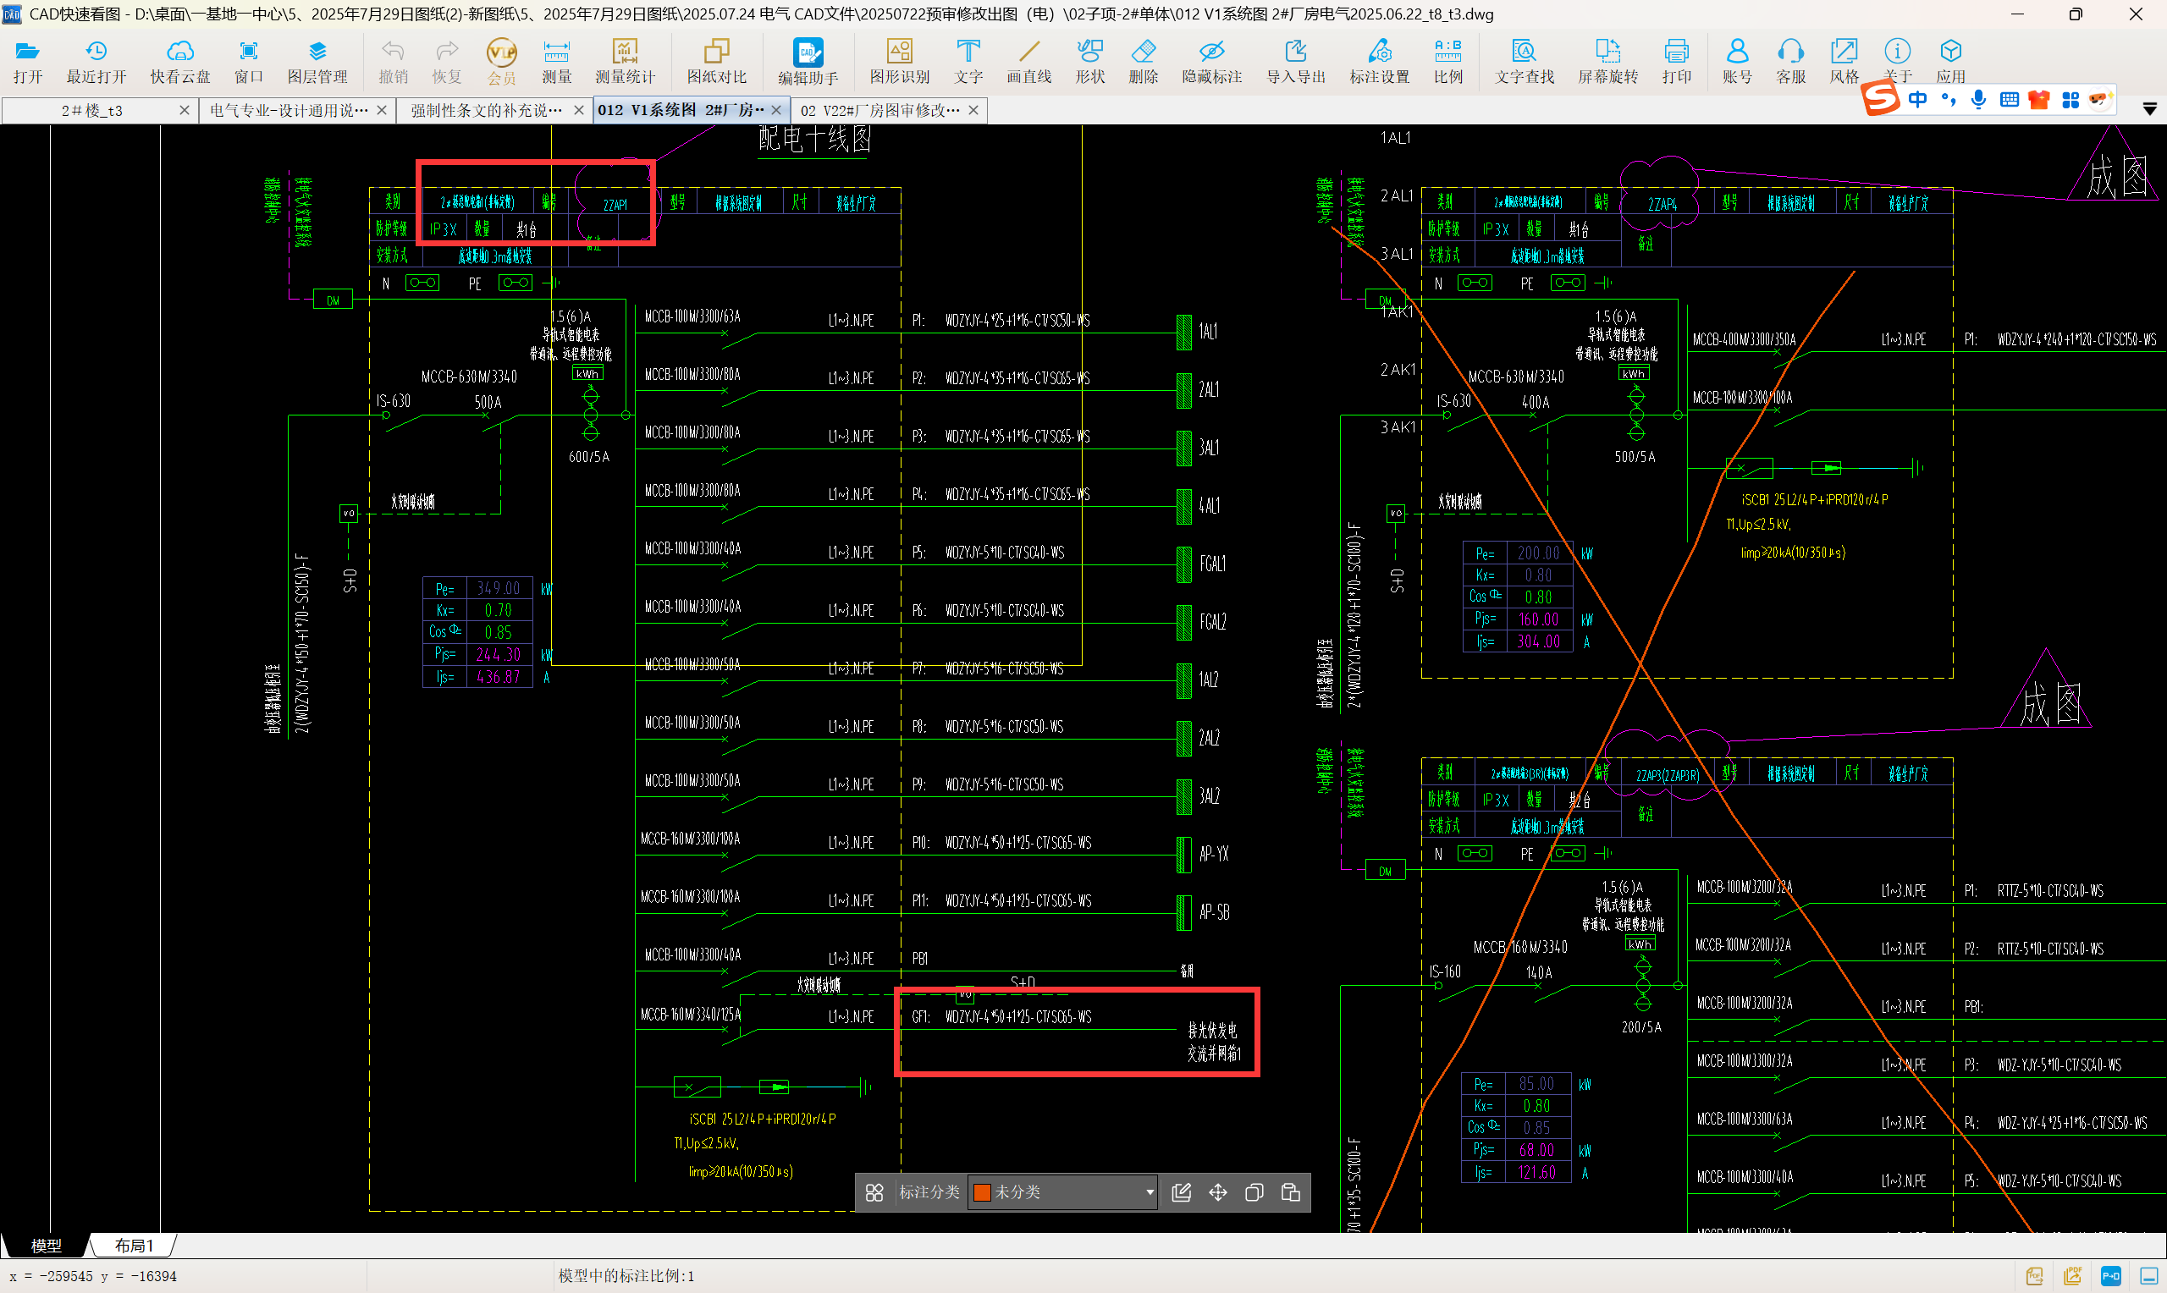The height and width of the screenshot is (1293, 2167).
Task: Set drawing scale with 比例
Action: click(1448, 61)
